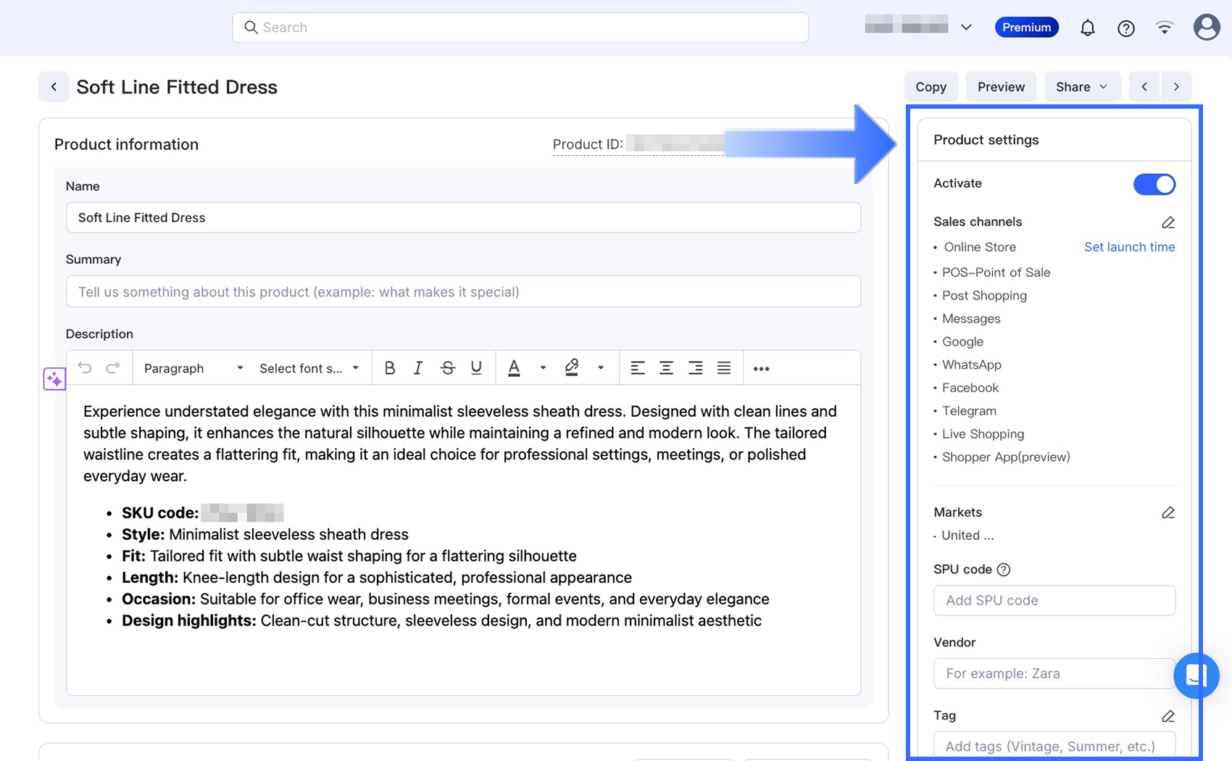
Task: Click the Bold formatting icon
Action: click(x=389, y=368)
